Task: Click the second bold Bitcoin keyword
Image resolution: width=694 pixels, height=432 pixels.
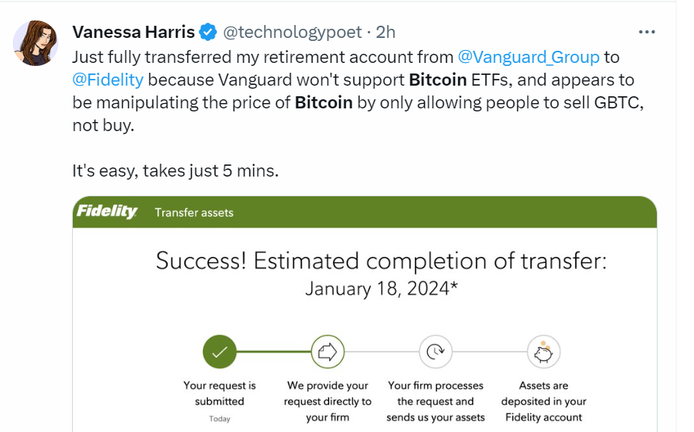Action: [324, 102]
